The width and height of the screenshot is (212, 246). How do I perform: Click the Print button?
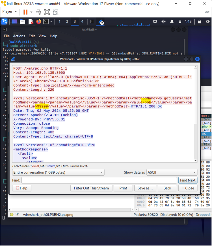pos(123,188)
